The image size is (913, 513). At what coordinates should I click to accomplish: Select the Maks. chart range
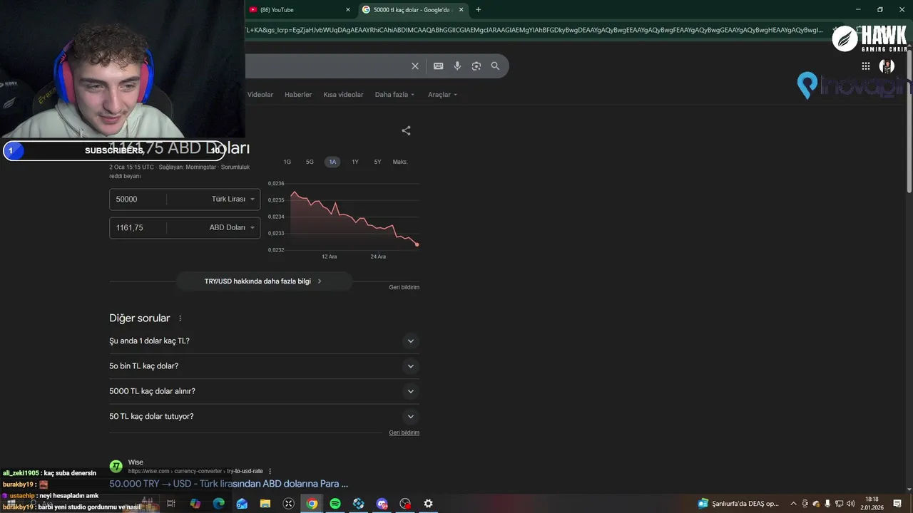coord(400,162)
